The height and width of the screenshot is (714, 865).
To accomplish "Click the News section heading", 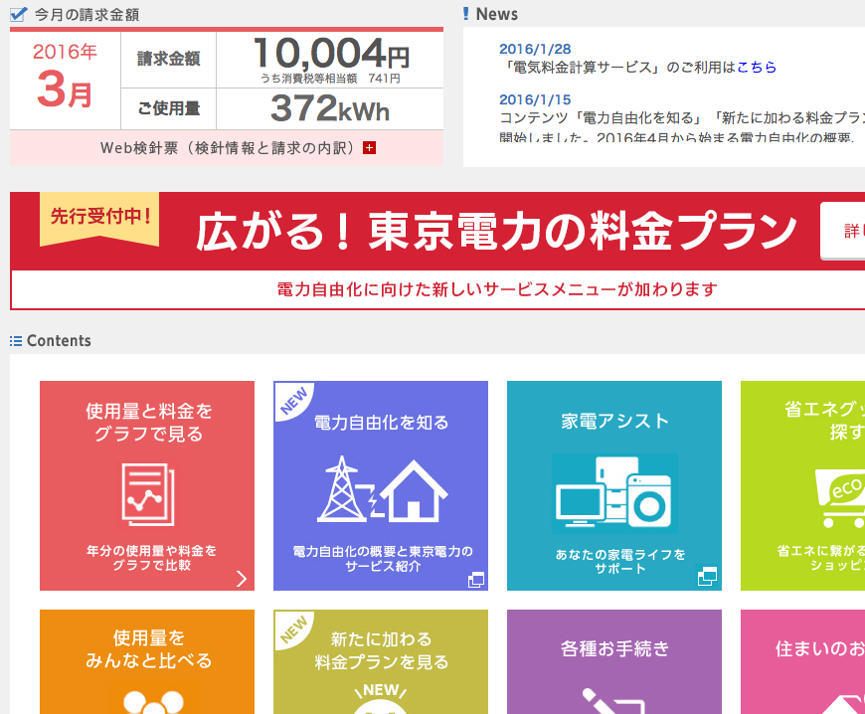I will [496, 14].
